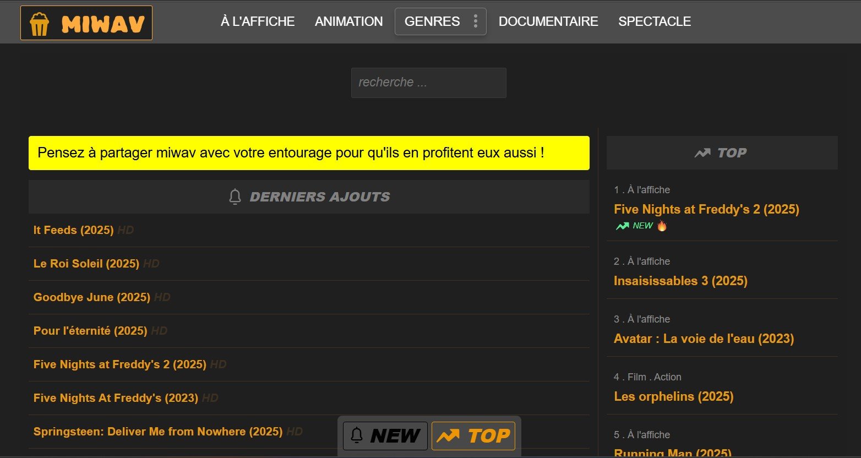Open Le Roi Soleil (2025) link
Image resolution: width=861 pixels, height=458 pixels.
(86, 264)
